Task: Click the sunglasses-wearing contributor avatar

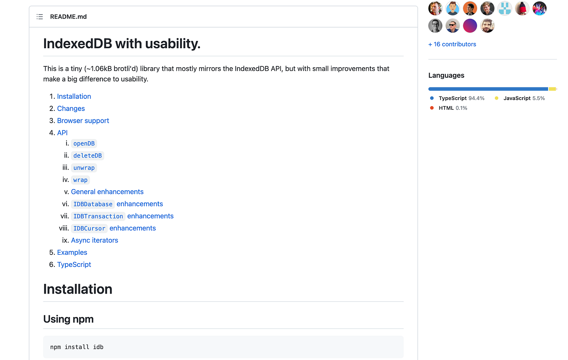Action: point(452,26)
